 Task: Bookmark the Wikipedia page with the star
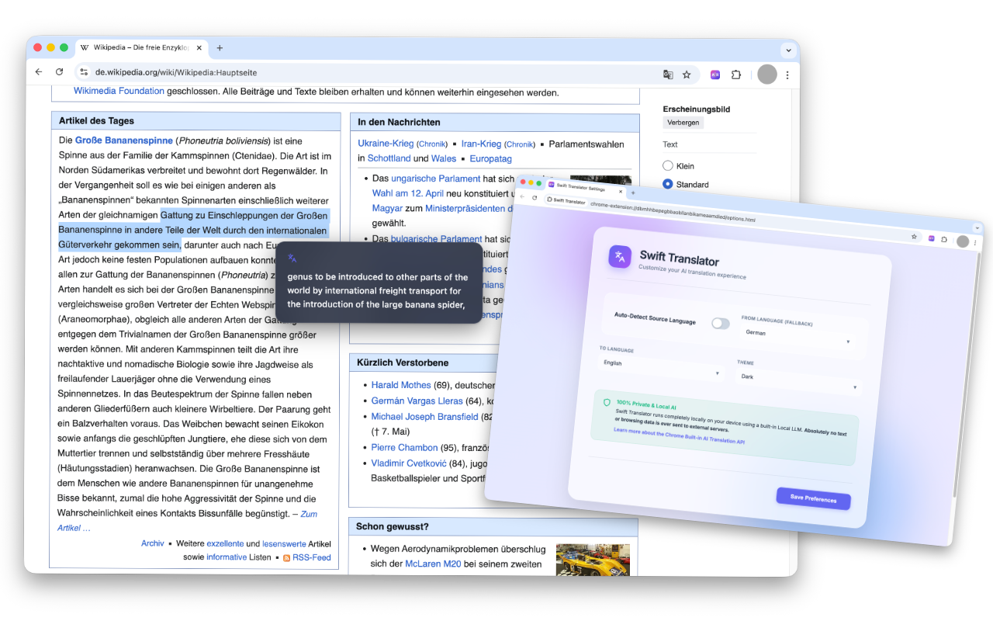[687, 75]
